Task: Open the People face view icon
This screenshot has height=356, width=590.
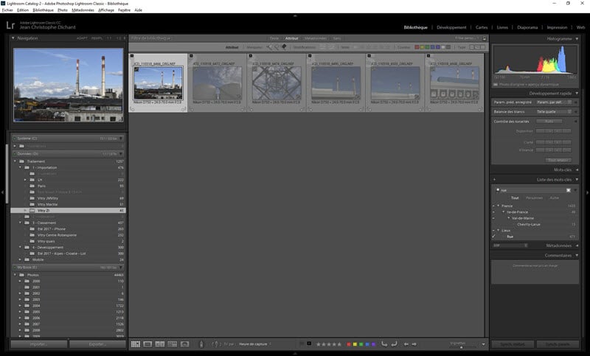Action: 185,344
